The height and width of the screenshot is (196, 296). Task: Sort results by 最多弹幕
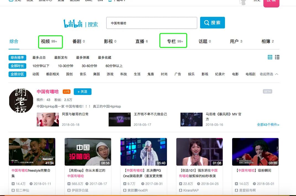pos(83,57)
